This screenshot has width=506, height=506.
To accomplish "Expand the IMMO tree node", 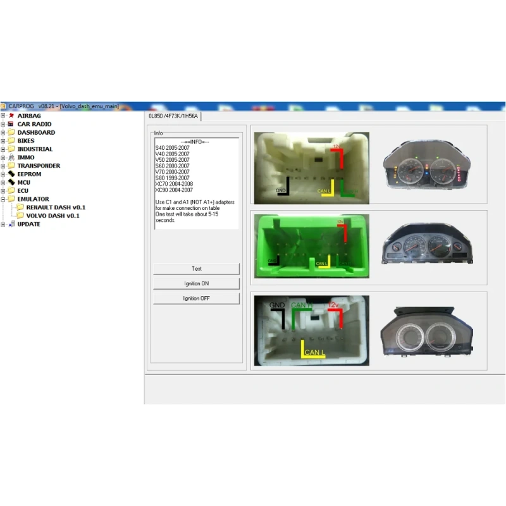I will [3, 157].
